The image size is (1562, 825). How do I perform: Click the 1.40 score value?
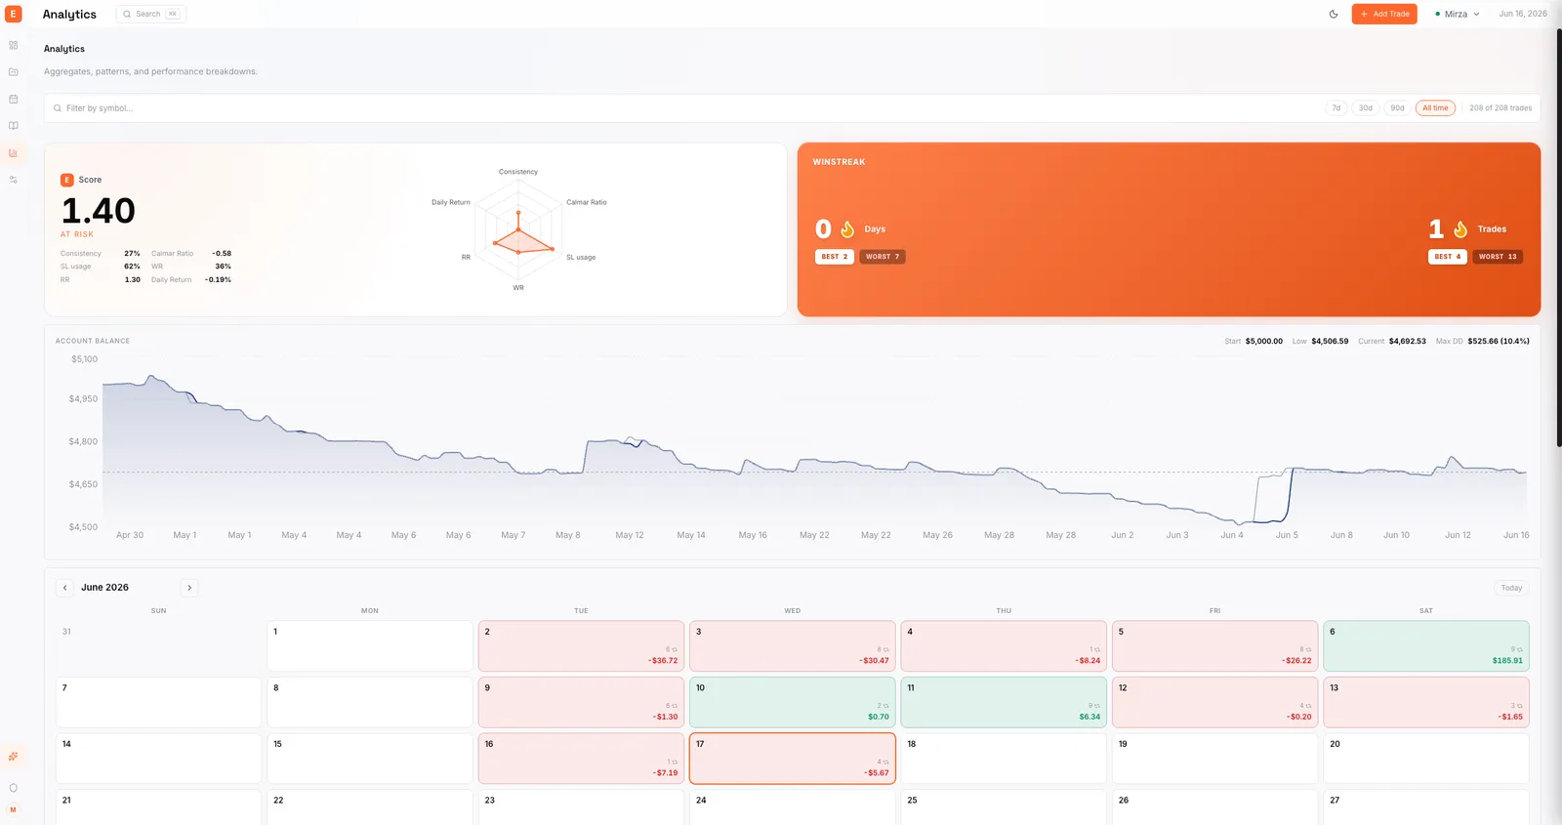(x=99, y=211)
